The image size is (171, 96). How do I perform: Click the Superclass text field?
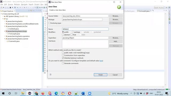coord(85,38)
